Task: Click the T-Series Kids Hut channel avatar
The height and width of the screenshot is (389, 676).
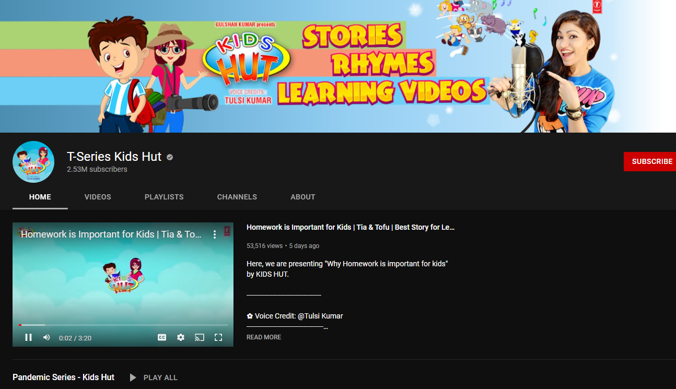Action: pyautogui.click(x=33, y=161)
